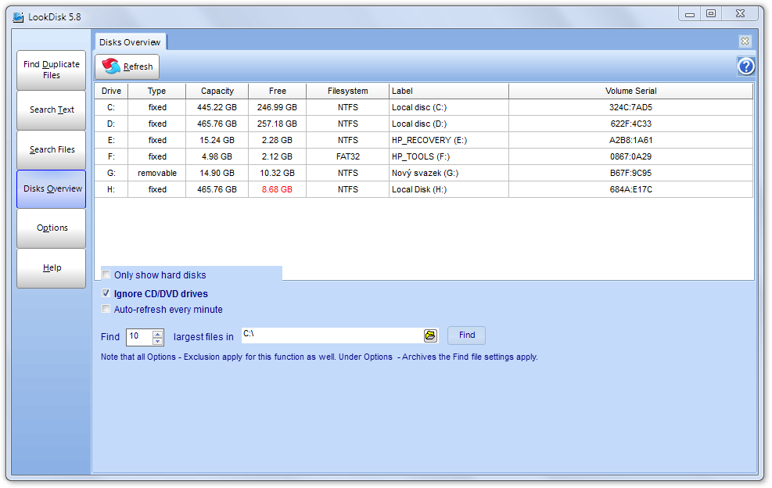Open the Help section in sidebar
Viewport: 772px width, 488px height.
tap(51, 268)
